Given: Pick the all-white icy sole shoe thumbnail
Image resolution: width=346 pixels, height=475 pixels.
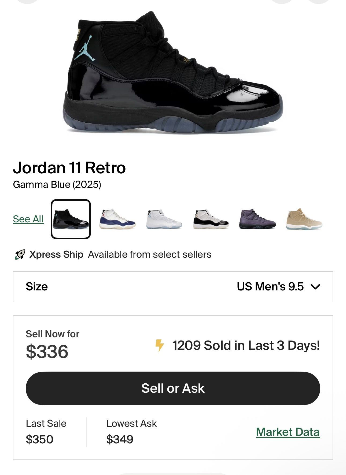Looking at the screenshot, I should tap(164, 219).
